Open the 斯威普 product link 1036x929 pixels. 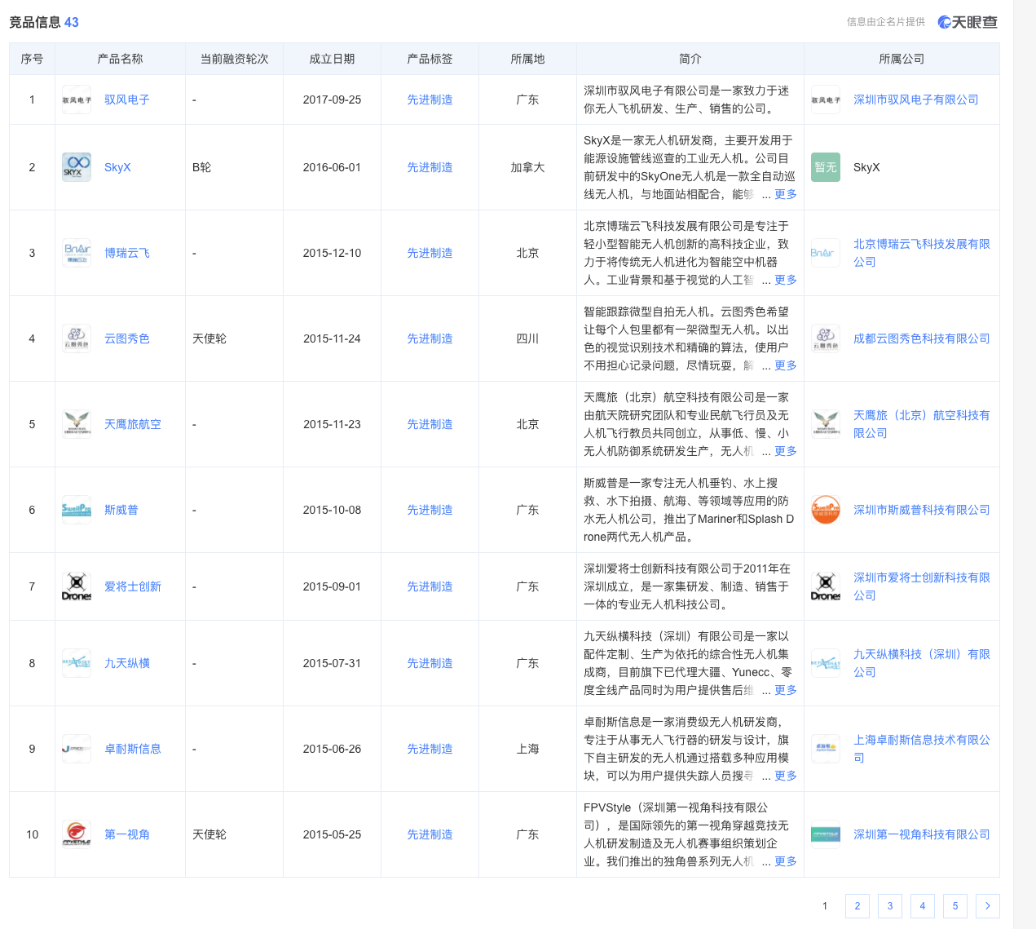[x=121, y=510]
